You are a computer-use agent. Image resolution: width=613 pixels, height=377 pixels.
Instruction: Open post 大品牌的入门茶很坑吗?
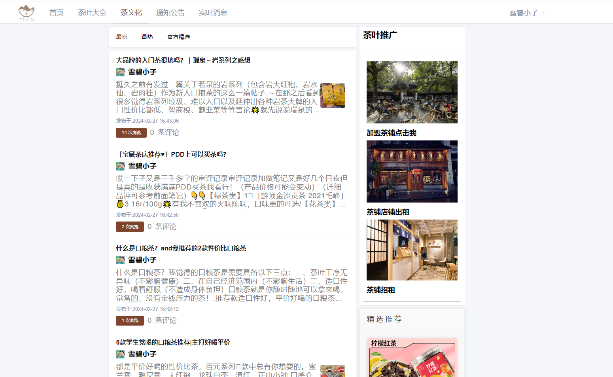tap(183, 60)
